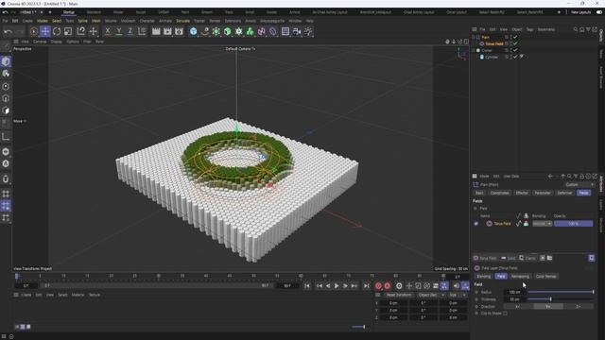
Task: Click the Torus Field button in Fields list bar
Action: pyautogui.click(x=485, y=258)
